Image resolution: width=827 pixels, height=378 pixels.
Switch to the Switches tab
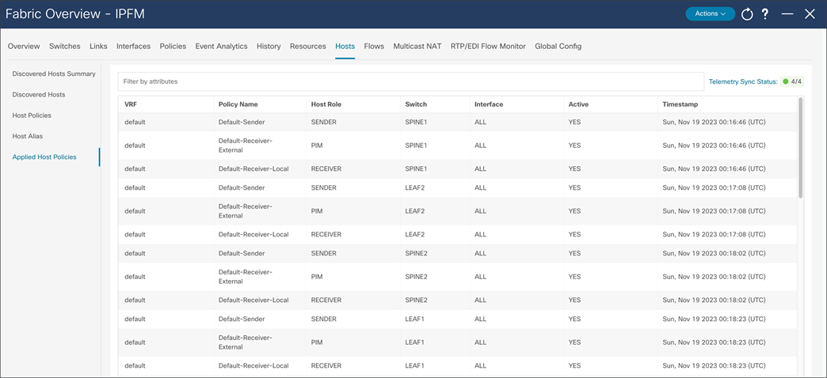pos(65,47)
